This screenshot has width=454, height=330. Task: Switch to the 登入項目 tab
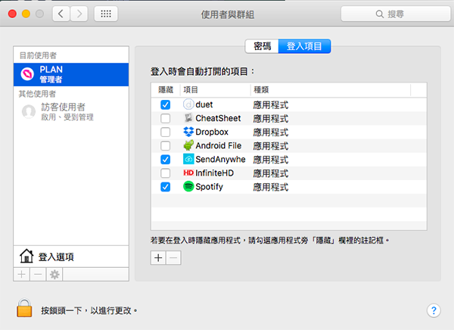pyautogui.click(x=304, y=46)
